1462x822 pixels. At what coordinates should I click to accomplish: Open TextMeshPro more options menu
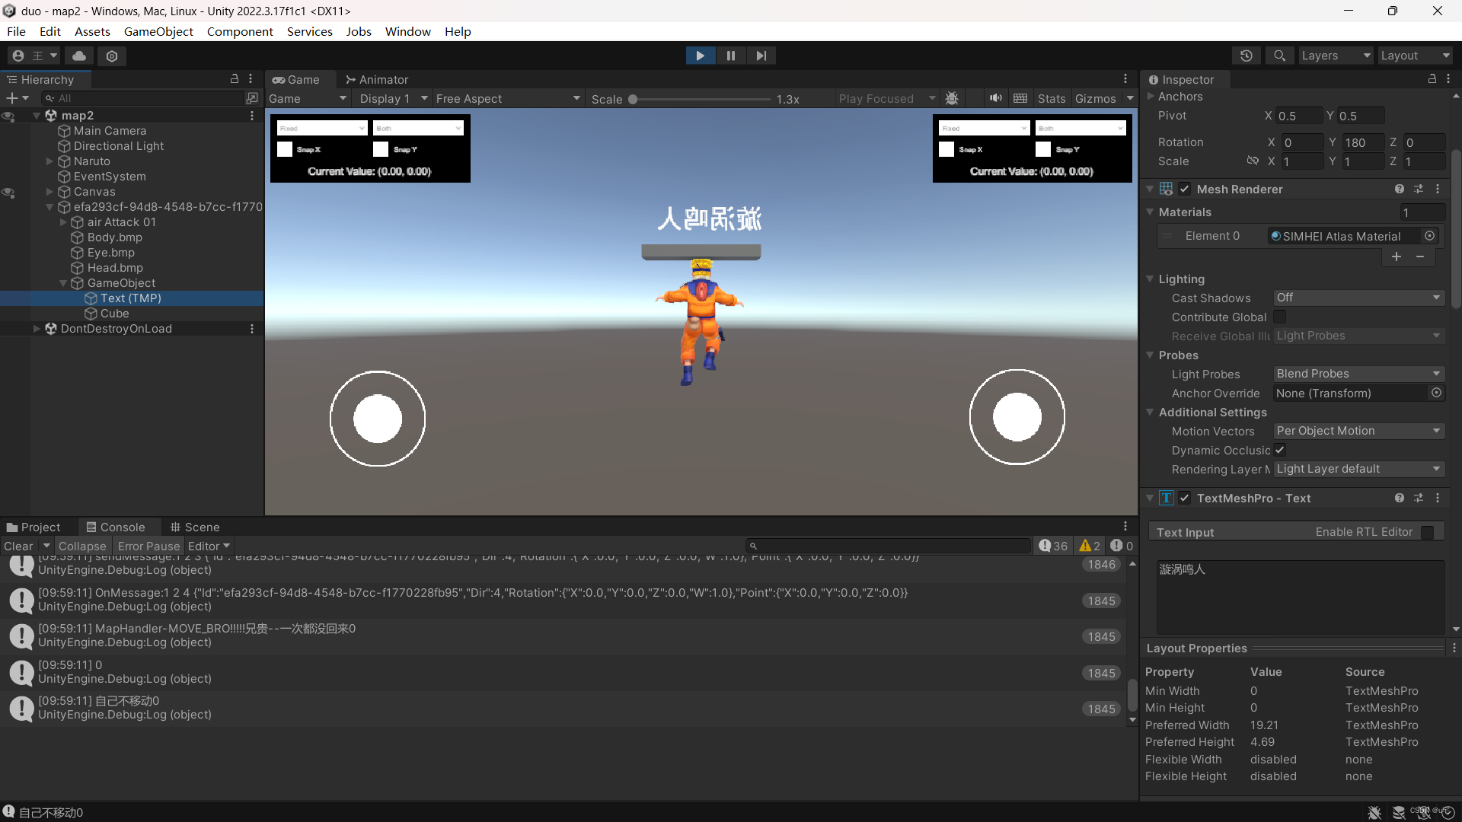(1438, 498)
